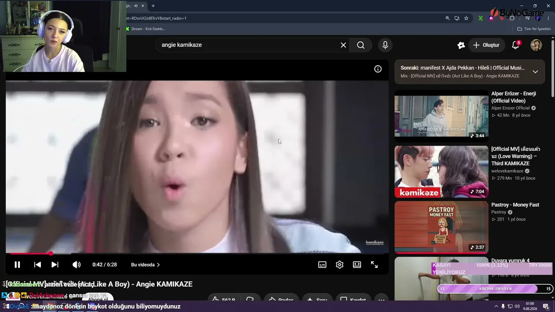The image size is (555, 312).
Task: Open the system volume tray icon
Action: pyautogui.click(x=517, y=306)
